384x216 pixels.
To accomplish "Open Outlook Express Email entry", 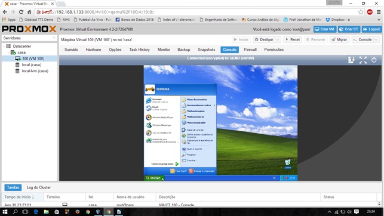I will [x=156, y=108].
